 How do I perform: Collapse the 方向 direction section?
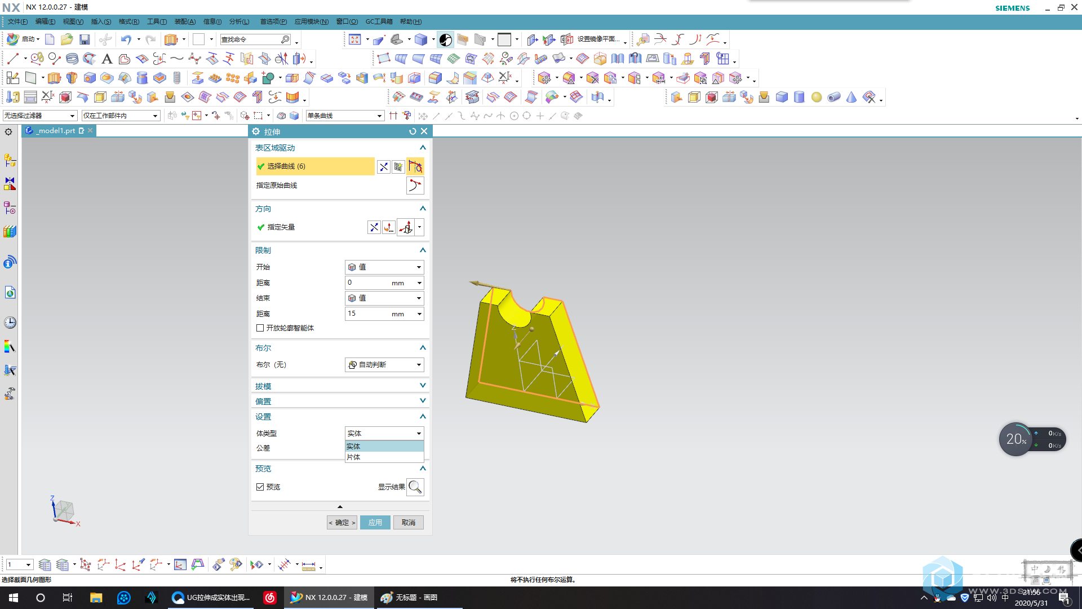(x=423, y=209)
